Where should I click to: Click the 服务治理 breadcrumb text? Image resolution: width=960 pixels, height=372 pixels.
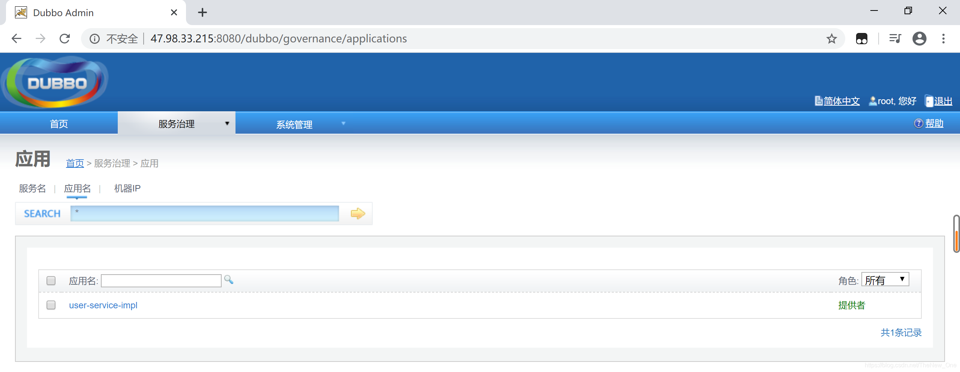coord(112,163)
